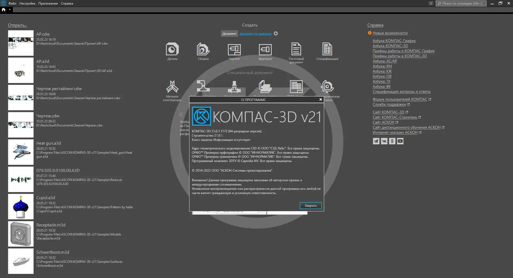Click the screenshot icon beside command search
Viewport: 513px width, 278px height.
pyautogui.click(x=431, y=3)
